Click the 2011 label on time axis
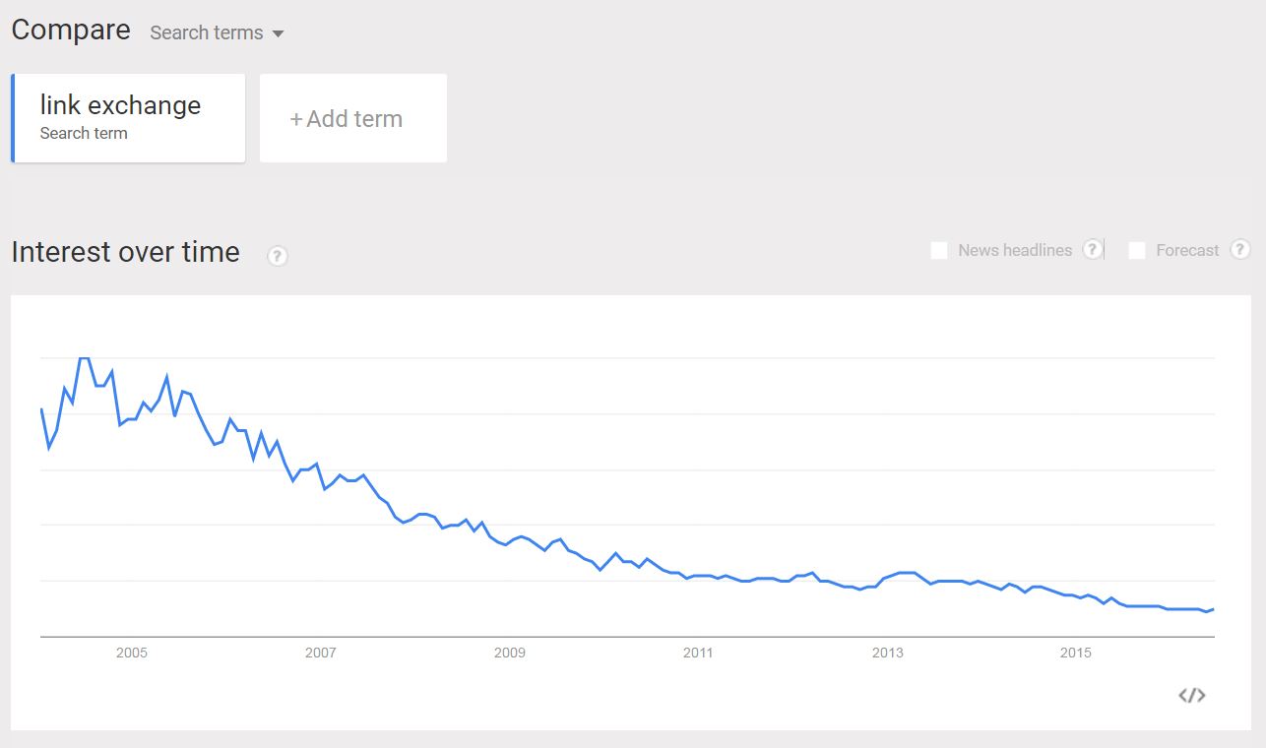The height and width of the screenshot is (748, 1266). [x=698, y=653]
